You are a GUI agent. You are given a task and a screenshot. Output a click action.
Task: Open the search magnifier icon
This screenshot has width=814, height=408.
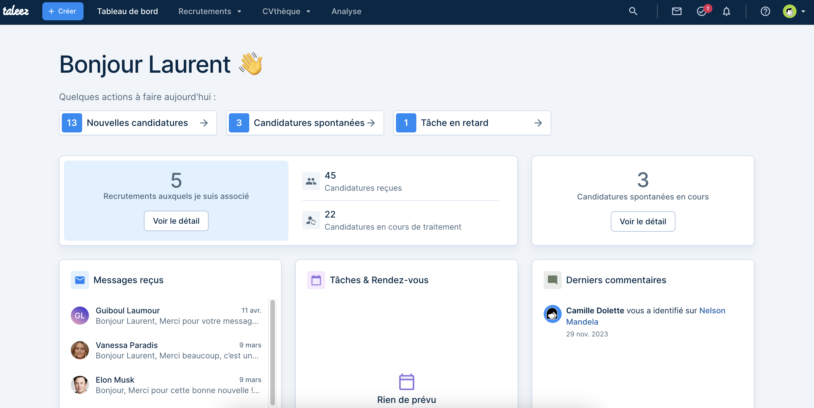(633, 11)
